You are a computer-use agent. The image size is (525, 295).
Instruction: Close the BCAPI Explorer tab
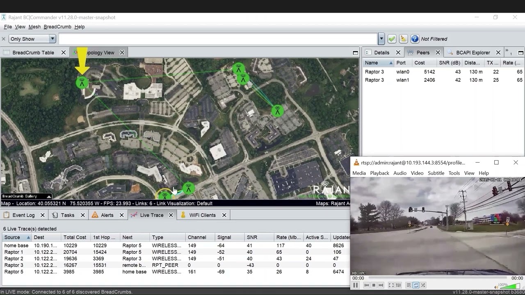498,52
